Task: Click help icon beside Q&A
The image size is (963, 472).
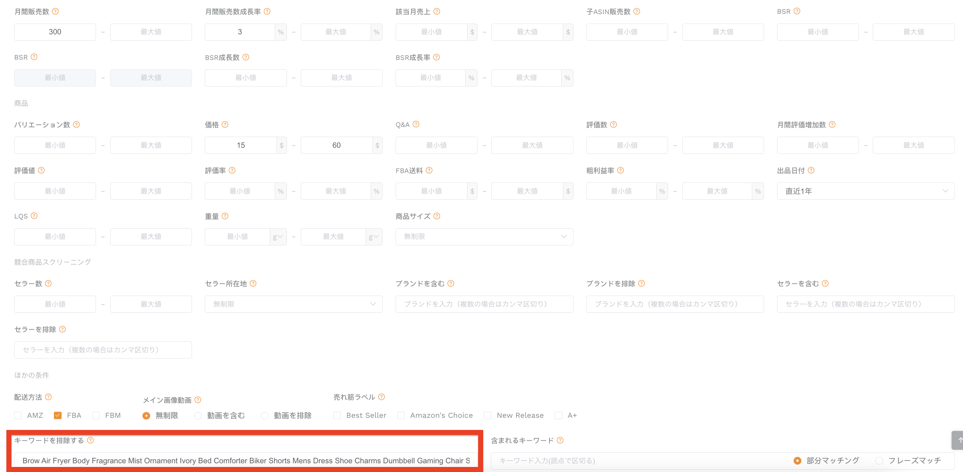Action: (x=416, y=125)
